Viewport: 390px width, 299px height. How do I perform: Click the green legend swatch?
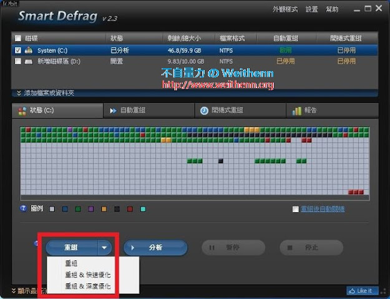(78, 209)
